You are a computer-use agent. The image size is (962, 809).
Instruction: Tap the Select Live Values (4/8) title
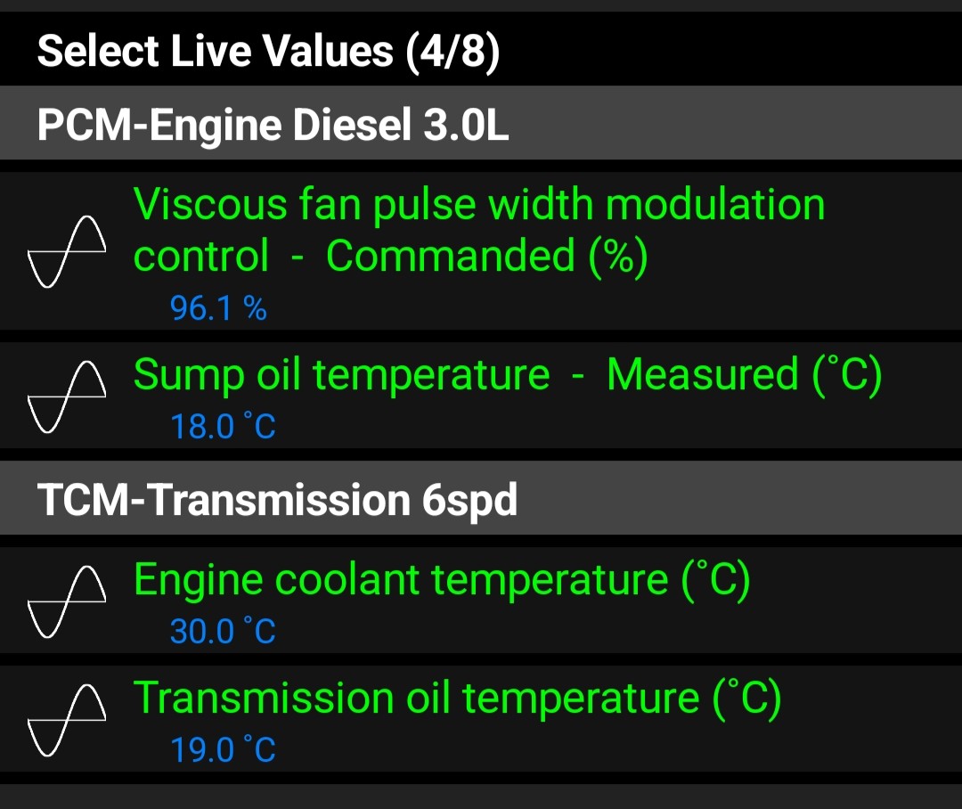point(269,50)
